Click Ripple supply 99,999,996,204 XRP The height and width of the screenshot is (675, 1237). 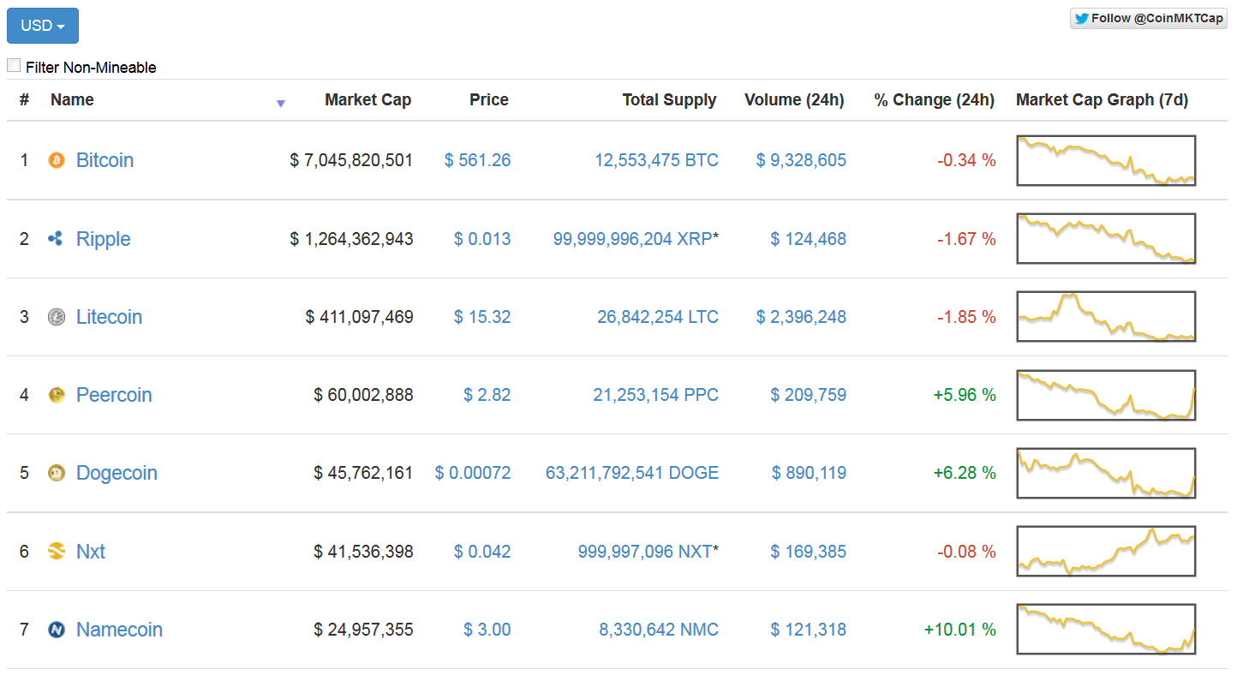coord(632,239)
